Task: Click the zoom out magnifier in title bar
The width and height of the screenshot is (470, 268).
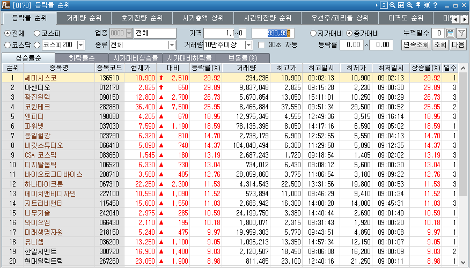Action: pos(392,5)
